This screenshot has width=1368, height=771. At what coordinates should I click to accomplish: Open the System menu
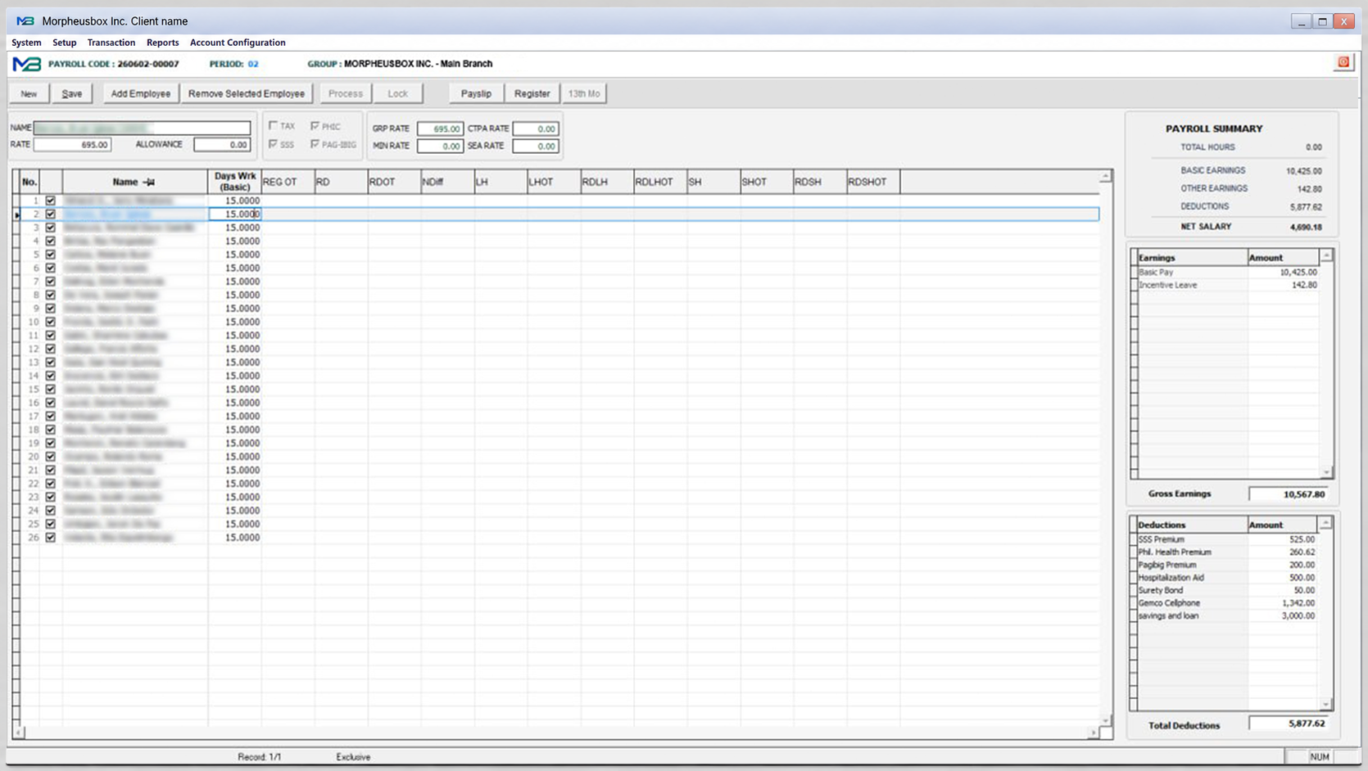[x=26, y=43]
